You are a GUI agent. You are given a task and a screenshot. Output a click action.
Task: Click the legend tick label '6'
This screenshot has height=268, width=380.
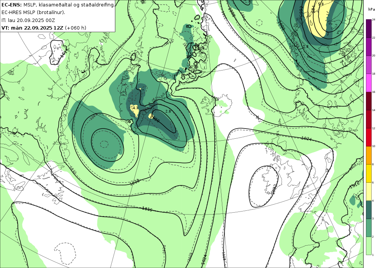(373, 182)
